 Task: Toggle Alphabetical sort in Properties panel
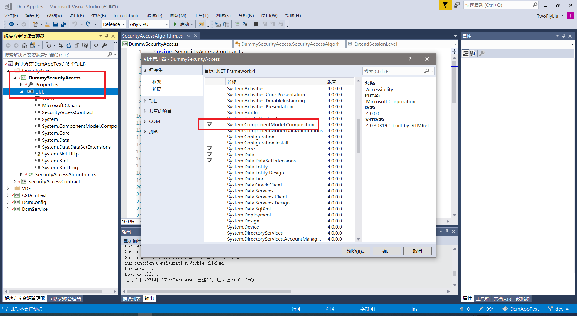tap(473, 54)
